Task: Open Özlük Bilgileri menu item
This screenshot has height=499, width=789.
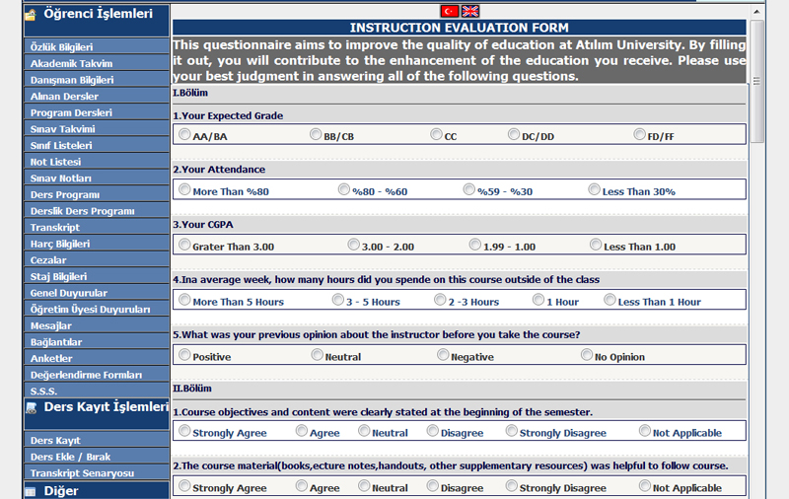Action: [x=96, y=46]
